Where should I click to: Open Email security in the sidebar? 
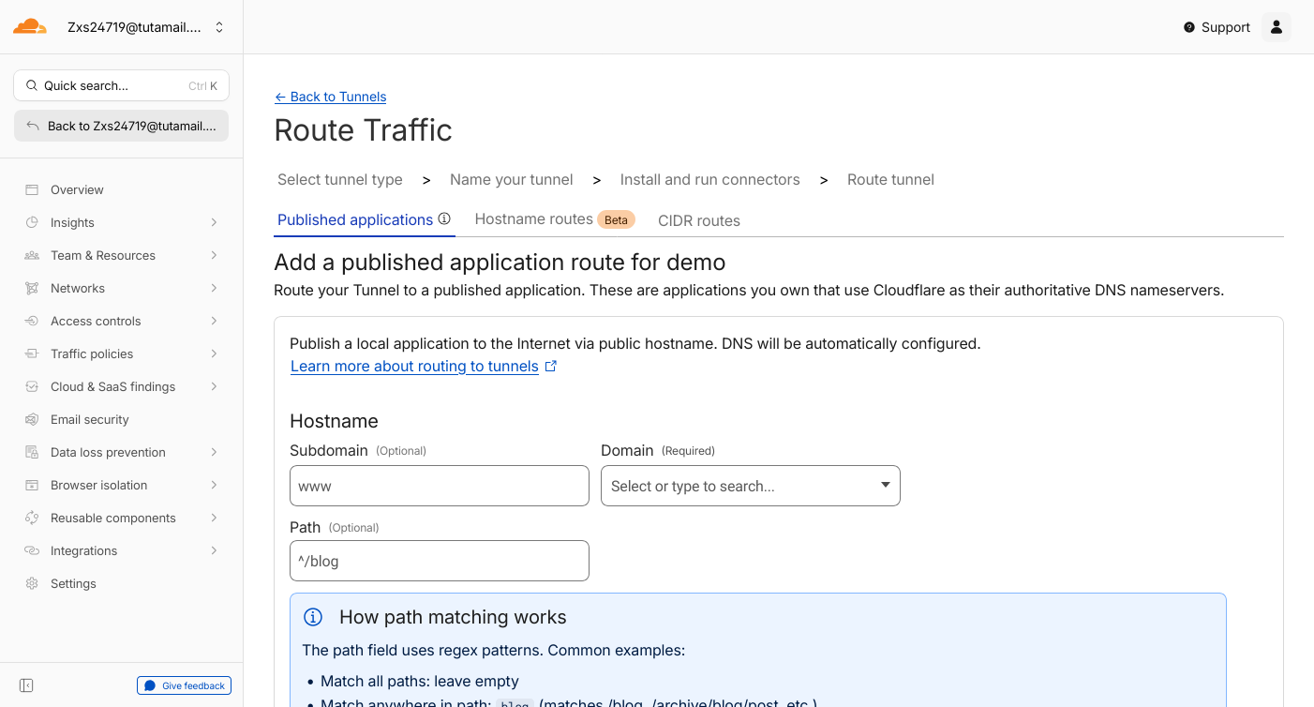pyautogui.click(x=122, y=419)
